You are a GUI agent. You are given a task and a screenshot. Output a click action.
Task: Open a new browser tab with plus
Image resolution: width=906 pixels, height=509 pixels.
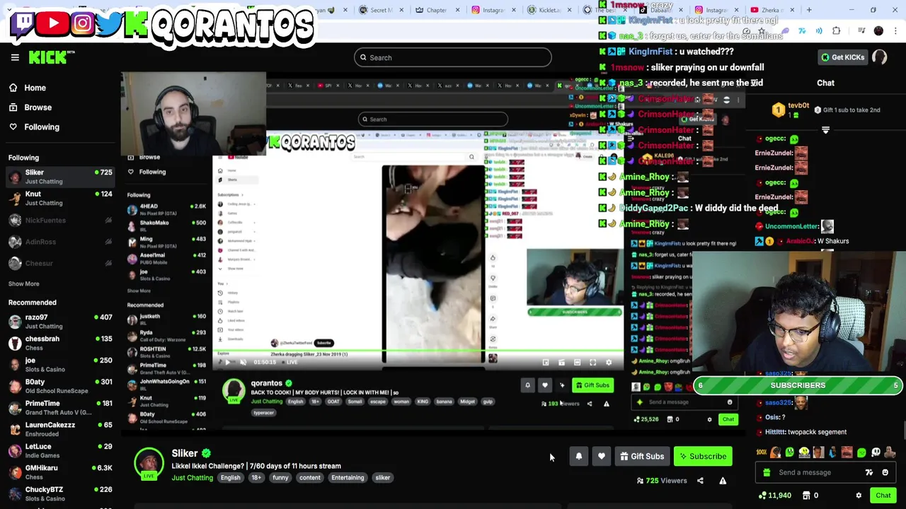[809, 10]
